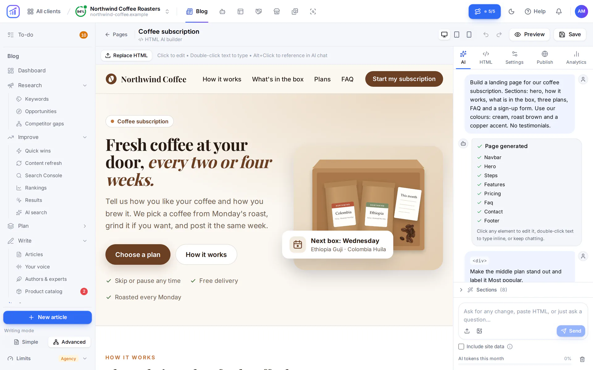Switch to tablet preview device
593x370 pixels.
click(456, 35)
